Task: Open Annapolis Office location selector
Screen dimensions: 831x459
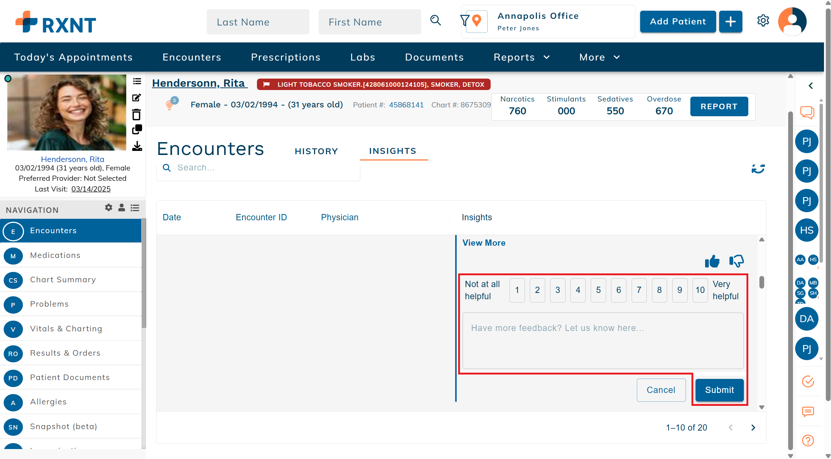Action: click(x=548, y=21)
